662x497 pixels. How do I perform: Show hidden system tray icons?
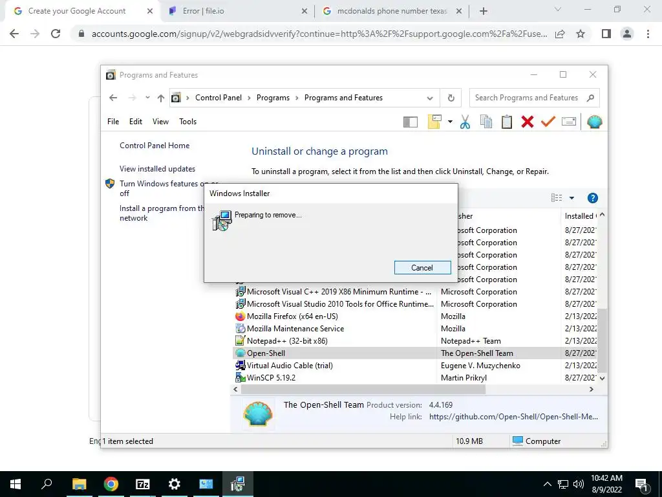[547, 484]
